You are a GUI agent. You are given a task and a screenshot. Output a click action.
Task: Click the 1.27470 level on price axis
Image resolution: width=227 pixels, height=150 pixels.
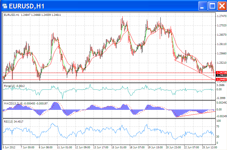(221, 16)
